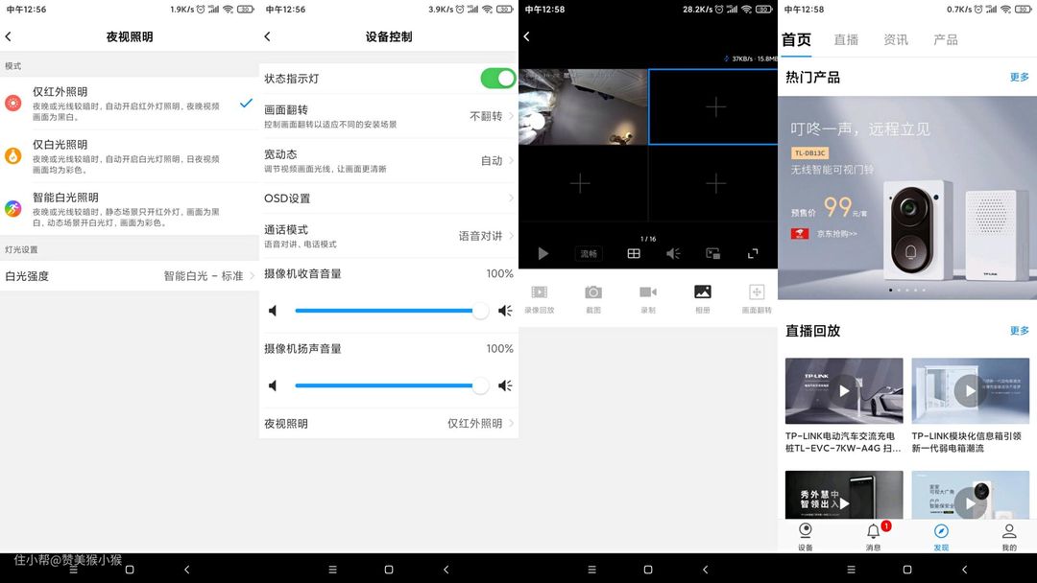
Task: Go to the 我的 profile tab
Action: tap(1008, 534)
